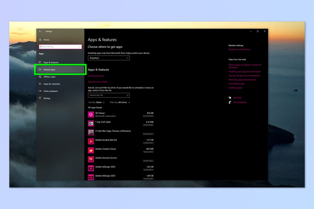Open Startup settings via its monitor icon
This screenshot has width=314, height=209.
point(40,98)
